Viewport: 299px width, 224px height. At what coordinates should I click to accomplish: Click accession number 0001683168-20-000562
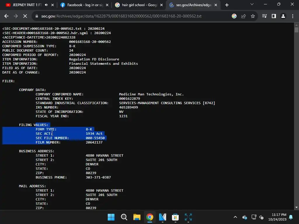(90, 42)
